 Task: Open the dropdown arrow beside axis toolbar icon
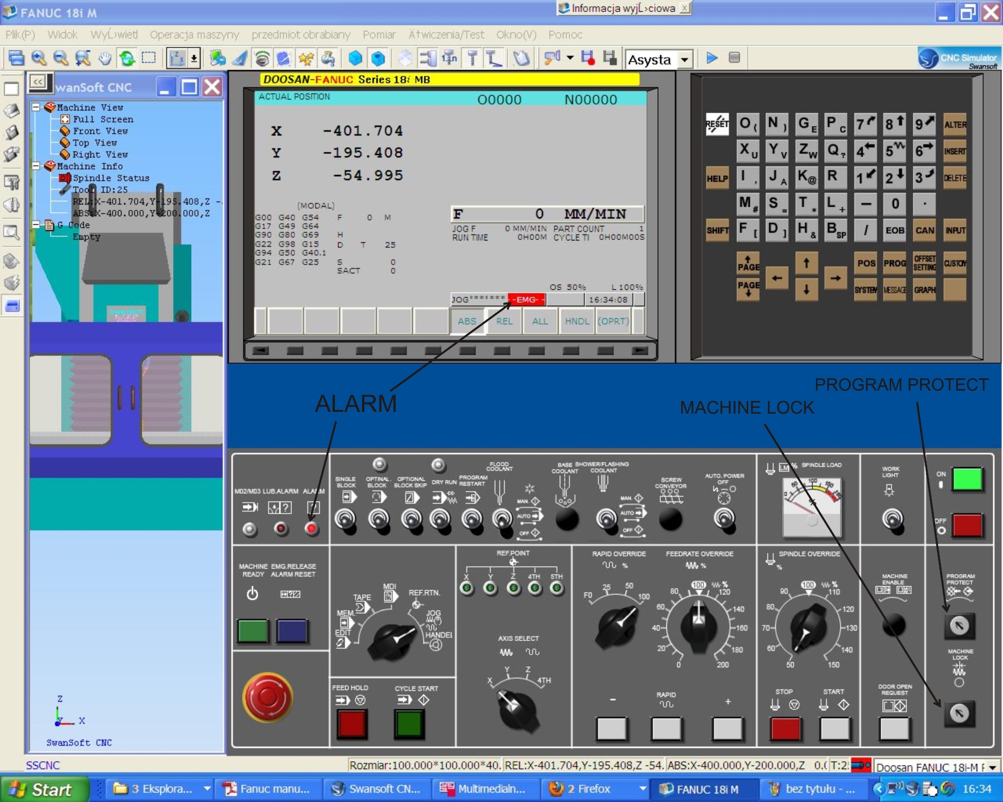[x=194, y=58]
